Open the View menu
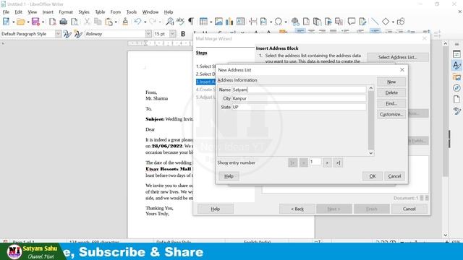 pos(32,12)
